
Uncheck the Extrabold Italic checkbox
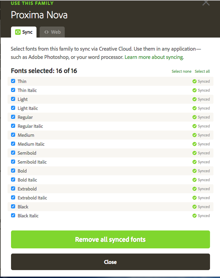tap(13, 197)
